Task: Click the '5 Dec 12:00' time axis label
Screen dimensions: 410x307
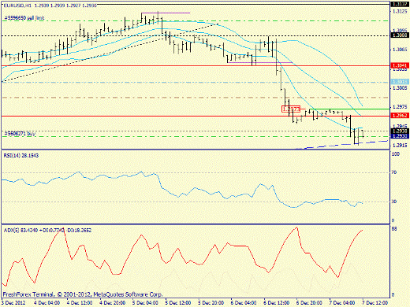Action: tap(178, 303)
